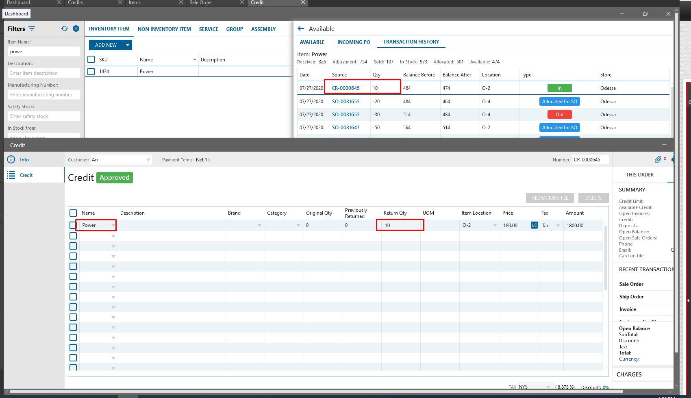This screenshot has height=398, width=691.
Task: Check the checkbox for SKU 1434
Action: [91, 72]
